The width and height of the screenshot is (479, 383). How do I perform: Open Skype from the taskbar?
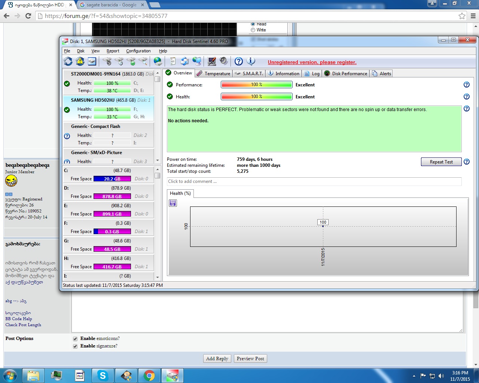pyautogui.click(x=103, y=375)
